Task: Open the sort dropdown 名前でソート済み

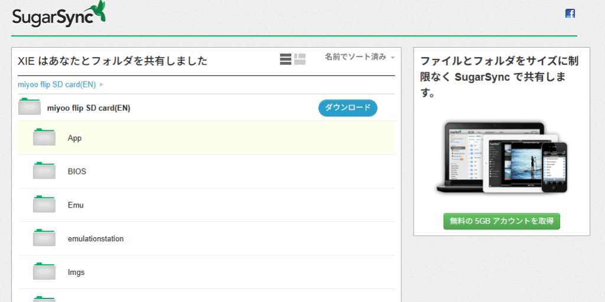Action: click(360, 57)
